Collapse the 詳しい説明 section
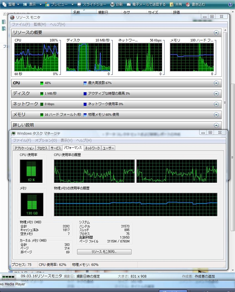 216,125
